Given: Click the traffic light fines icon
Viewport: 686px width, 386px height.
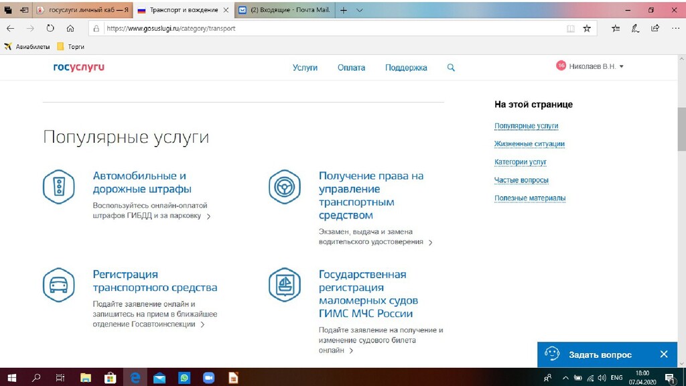Looking at the screenshot, I should (59, 187).
